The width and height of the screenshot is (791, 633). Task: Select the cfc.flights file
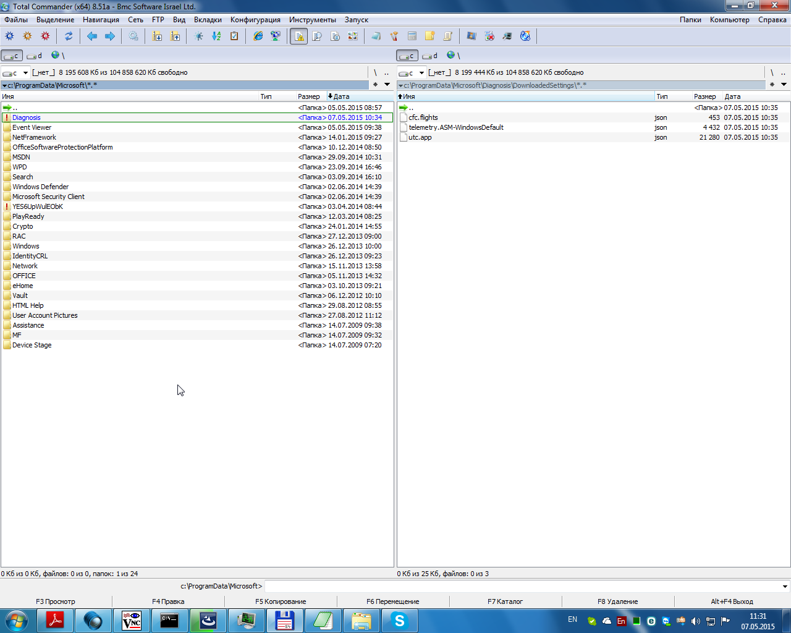pyautogui.click(x=593, y=117)
